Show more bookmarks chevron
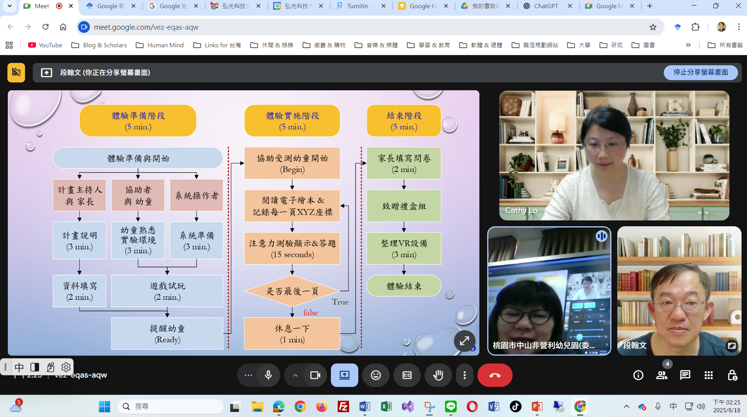747x417 pixels. click(688, 45)
